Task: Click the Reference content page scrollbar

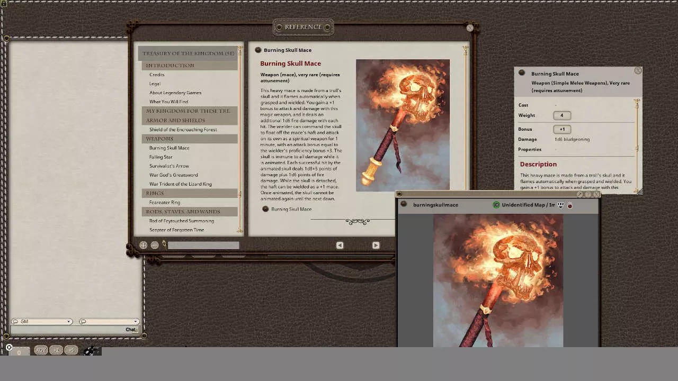Action: (466, 119)
